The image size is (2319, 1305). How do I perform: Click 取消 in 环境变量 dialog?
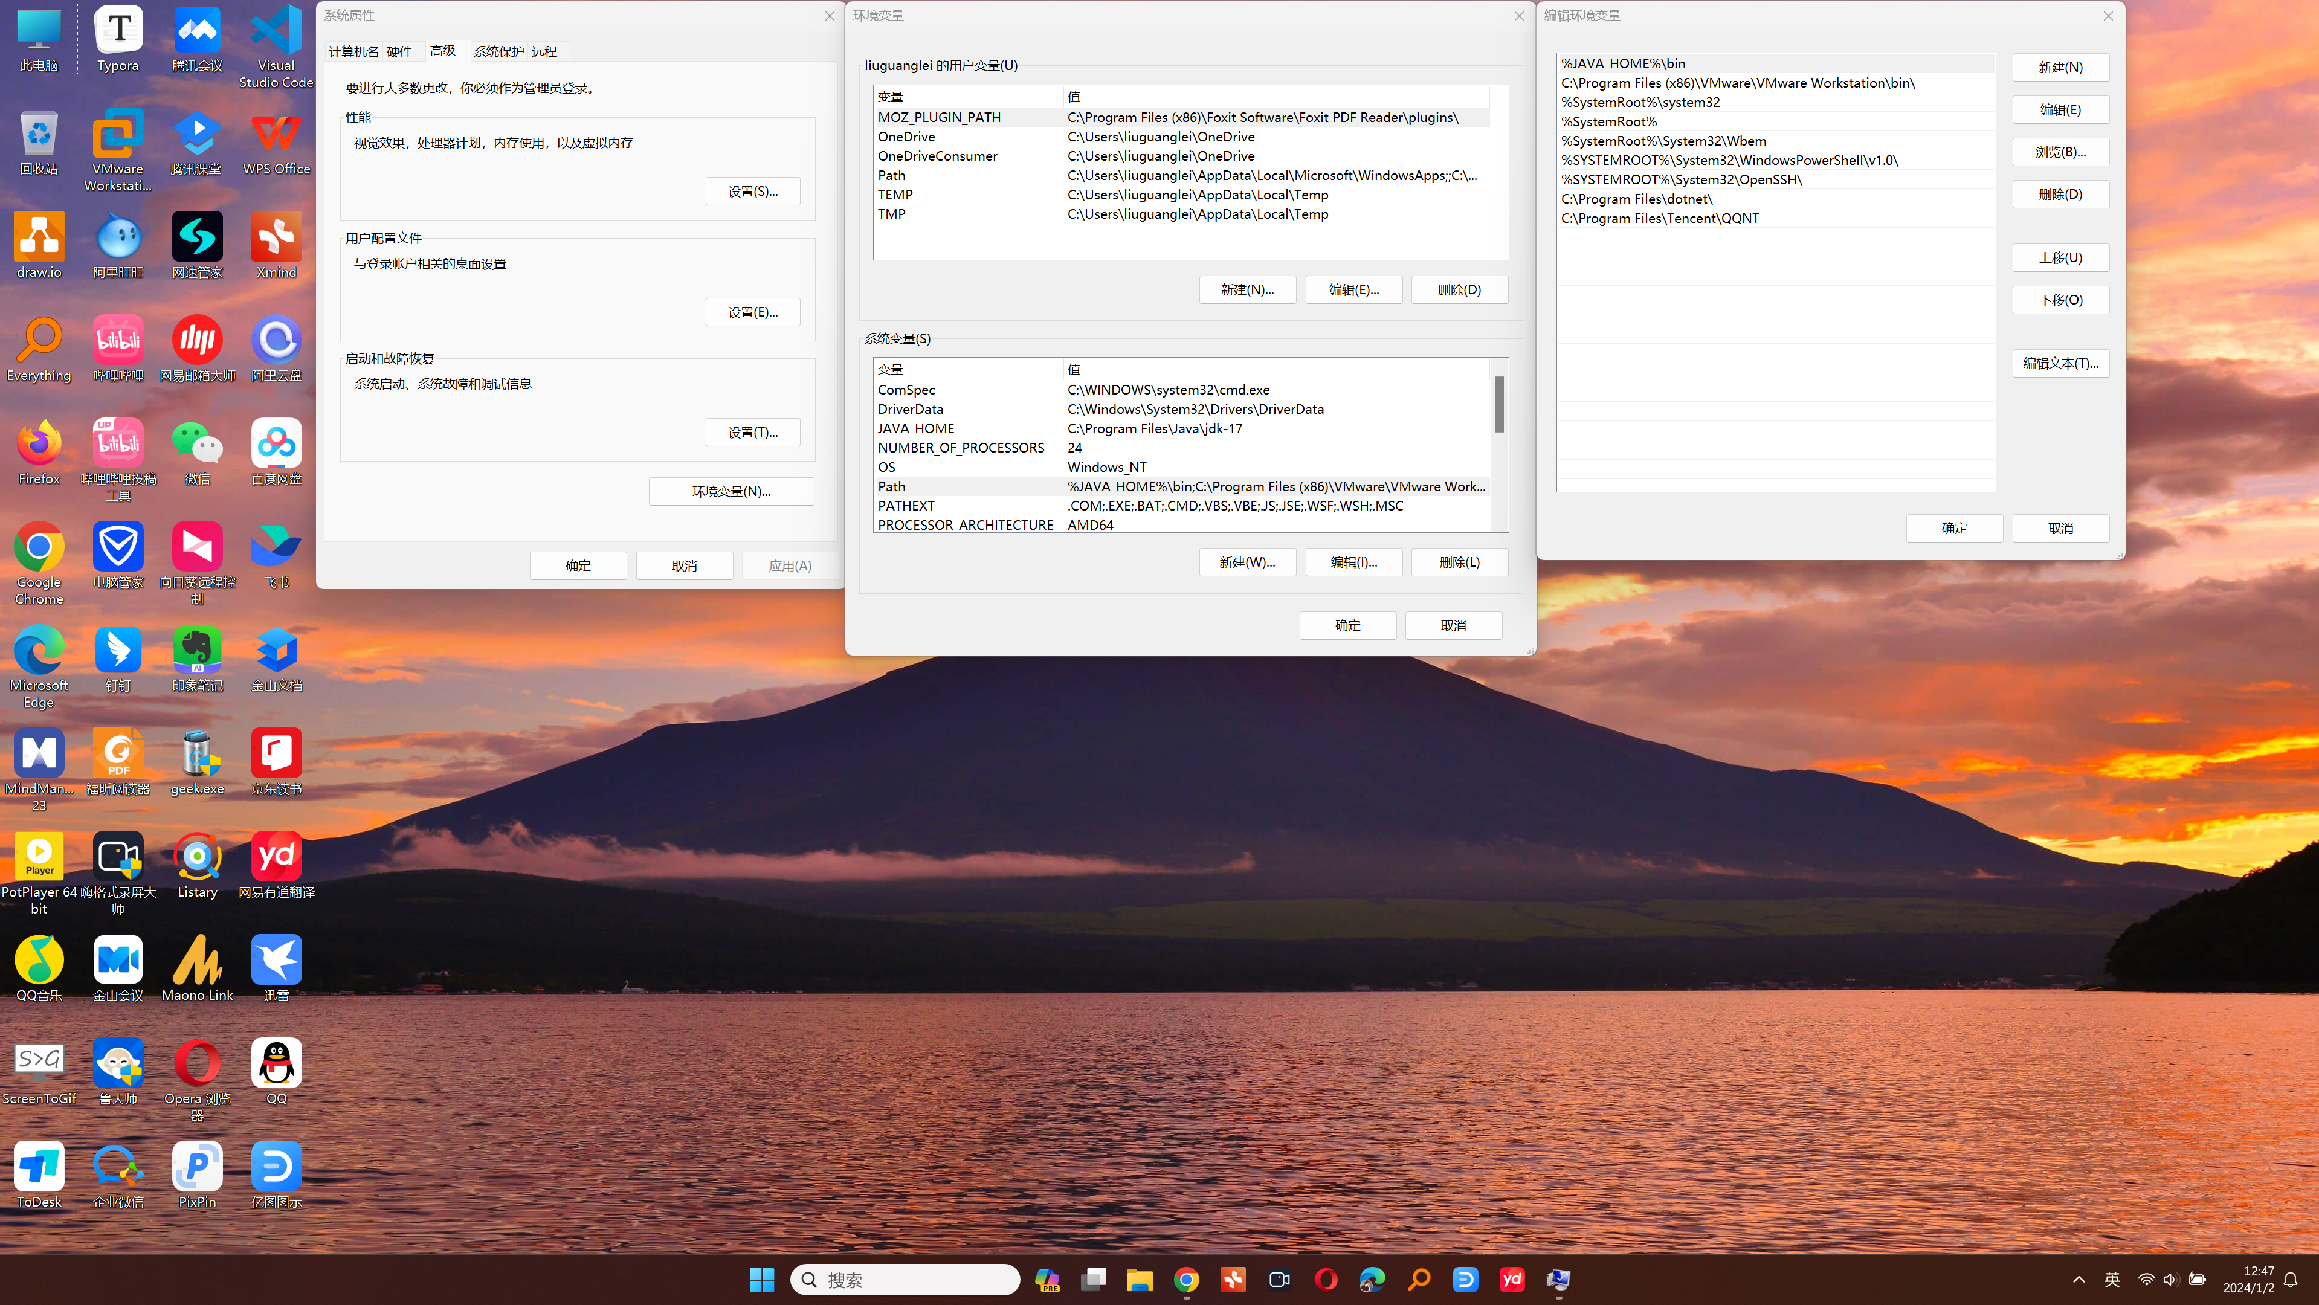(x=1453, y=625)
